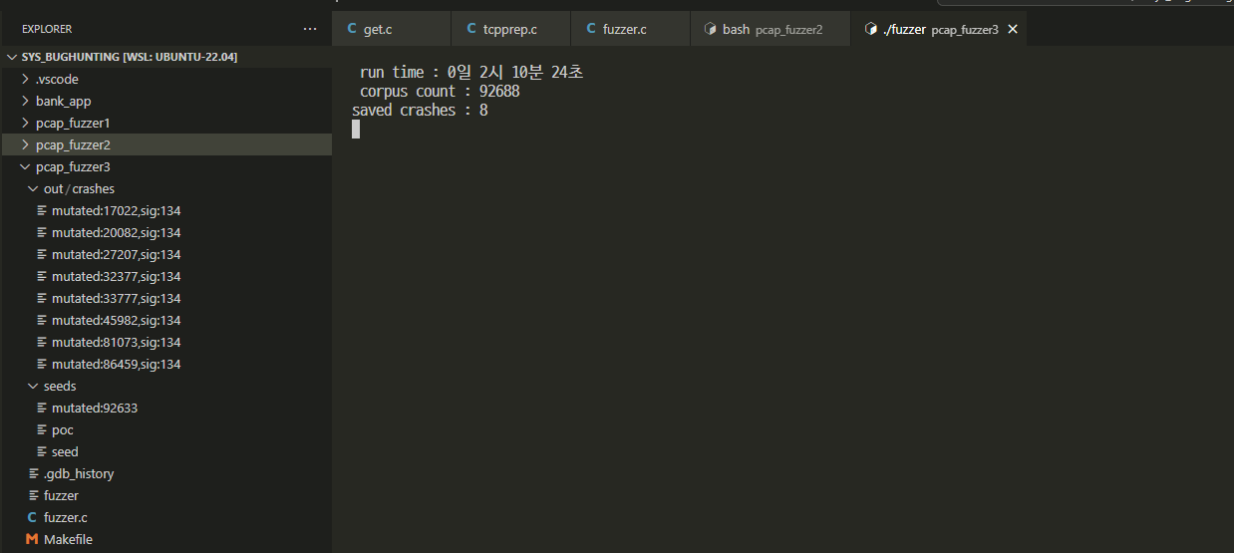Expand the pcap_fuzzer2 folder
The width and height of the screenshot is (1234, 553).
click(166, 144)
